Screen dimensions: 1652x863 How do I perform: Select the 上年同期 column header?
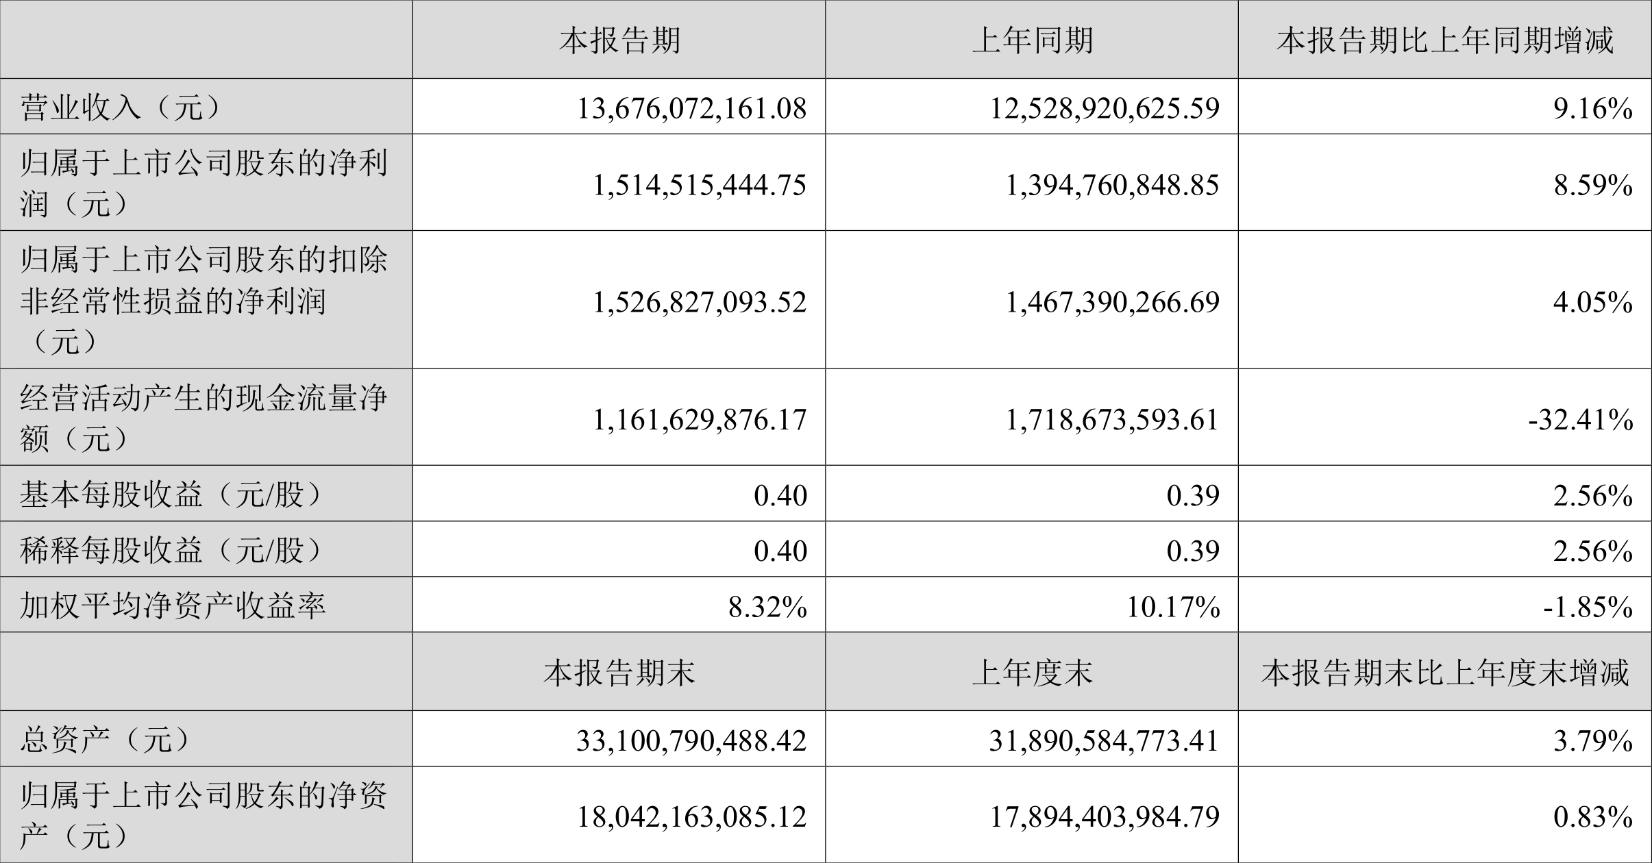pos(1032,40)
